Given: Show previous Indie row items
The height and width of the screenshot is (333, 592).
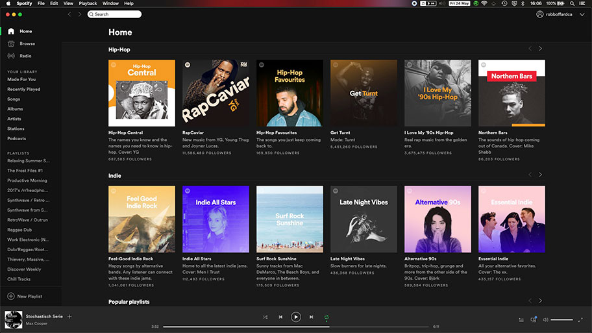Looking at the screenshot, I should [530, 175].
